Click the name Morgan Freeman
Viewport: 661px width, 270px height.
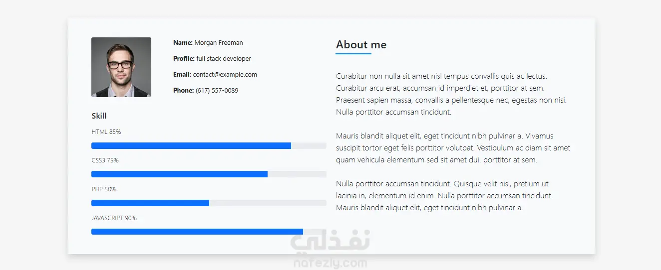[x=219, y=43]
